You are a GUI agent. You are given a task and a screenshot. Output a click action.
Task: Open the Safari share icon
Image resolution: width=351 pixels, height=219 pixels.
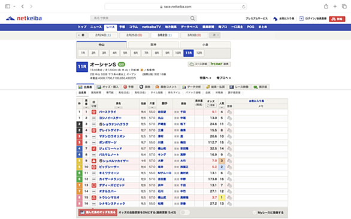pyautogui.click(x=326, y=7)
